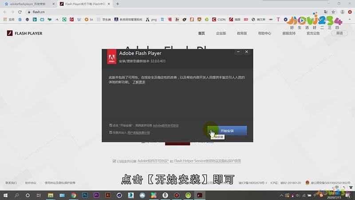
Task: Switch to Flash installer taskbar icon
Action: tap(199, 195)
